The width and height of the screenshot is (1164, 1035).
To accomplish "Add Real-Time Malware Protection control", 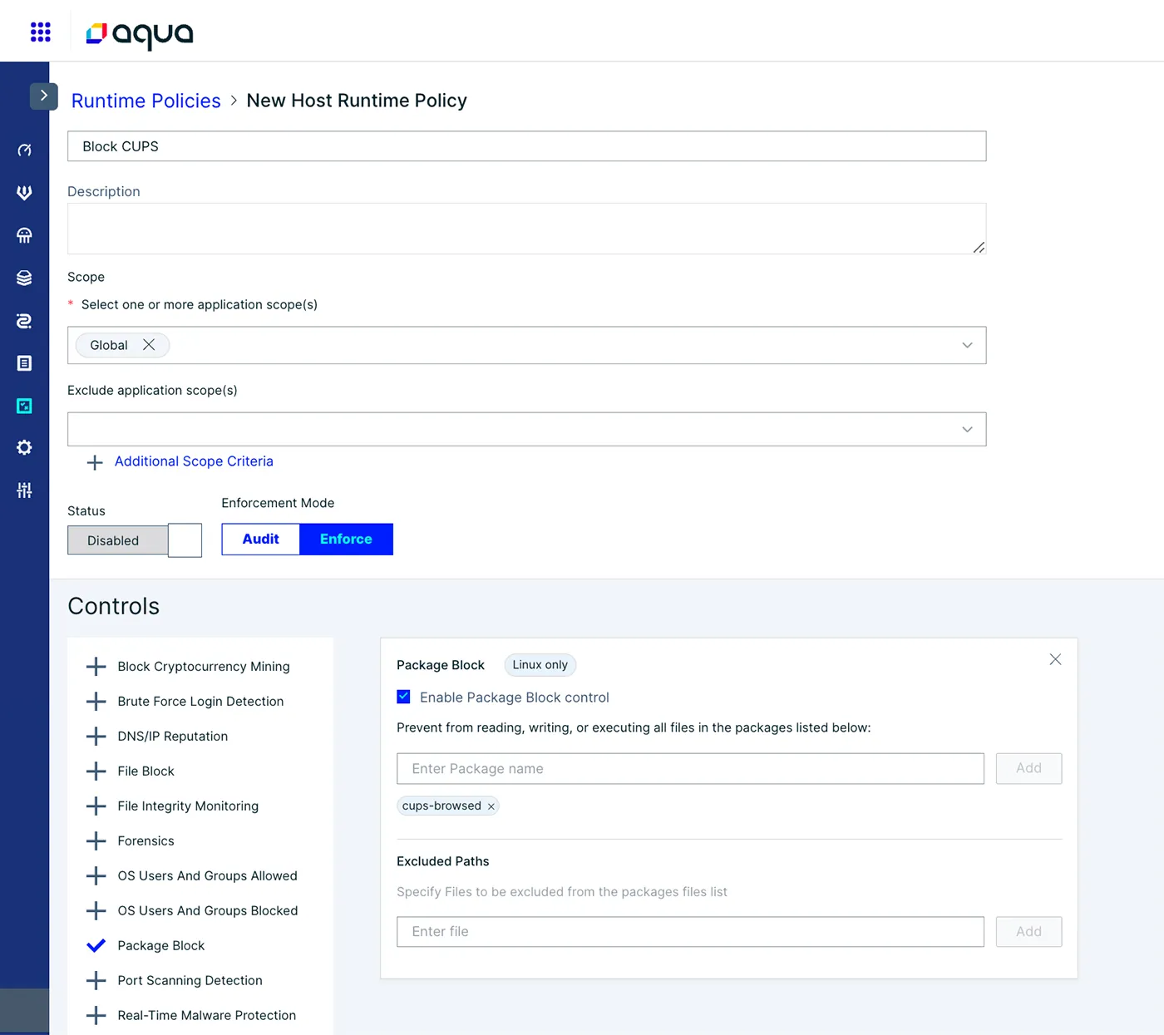I will click(x=96, y=1016).
